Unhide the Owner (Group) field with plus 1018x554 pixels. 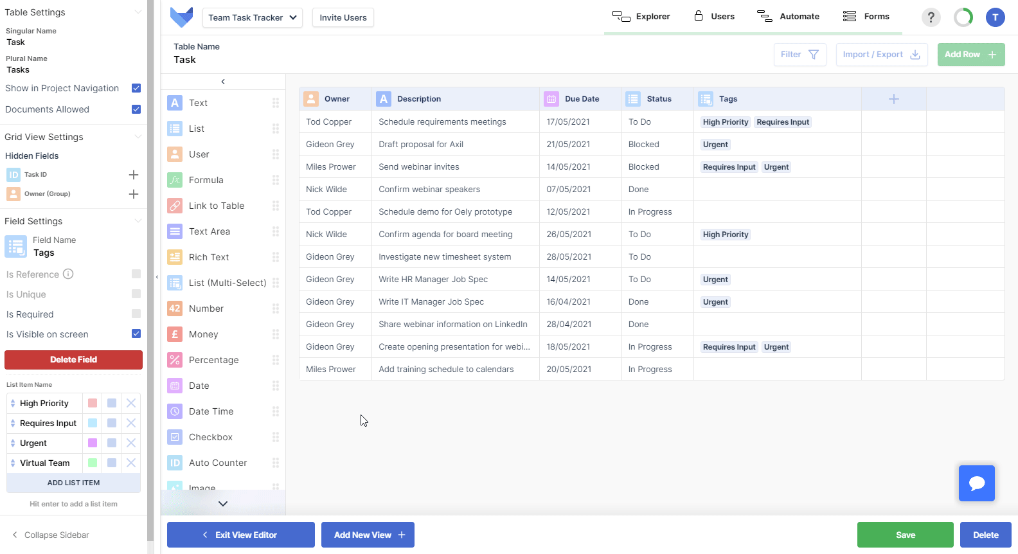point(134,194)
